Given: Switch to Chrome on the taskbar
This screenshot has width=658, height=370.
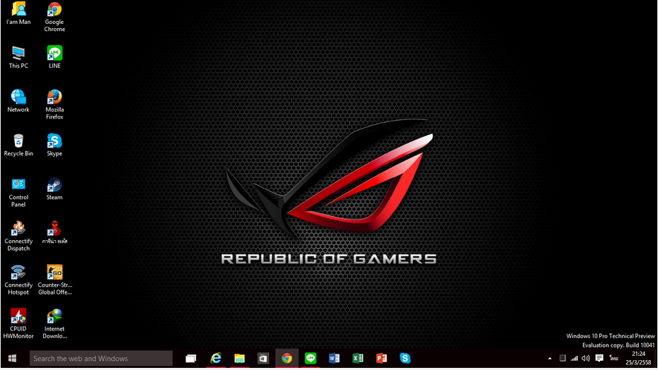Looking at the screenshot, I should point(287,358).
